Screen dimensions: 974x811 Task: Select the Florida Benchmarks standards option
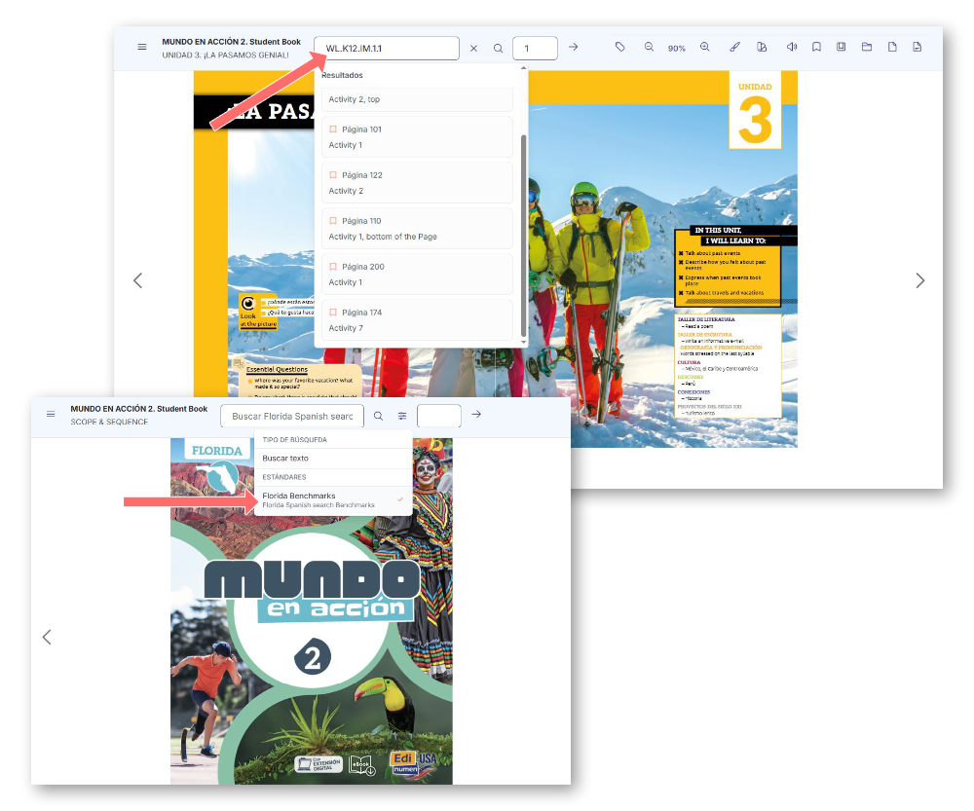333,499
